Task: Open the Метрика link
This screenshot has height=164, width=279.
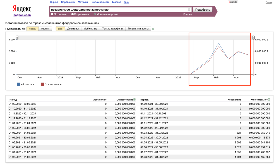Action: pos(83,2)
